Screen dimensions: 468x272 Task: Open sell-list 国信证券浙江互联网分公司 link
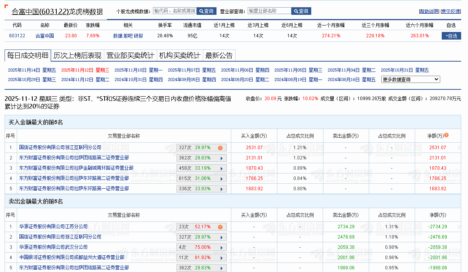[60, 237]
